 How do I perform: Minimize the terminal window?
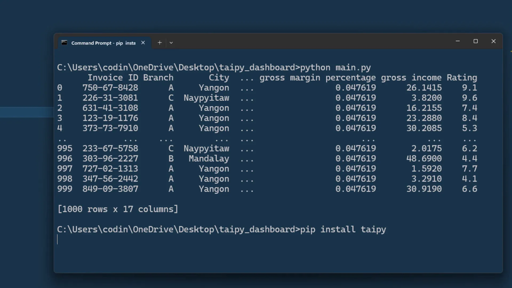[458, 41]
